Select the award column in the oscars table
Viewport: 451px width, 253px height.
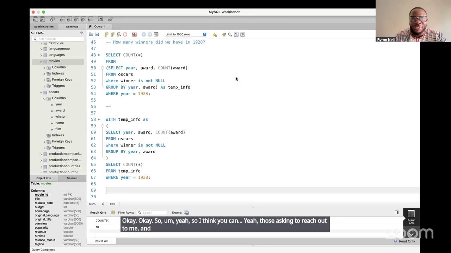60,110
